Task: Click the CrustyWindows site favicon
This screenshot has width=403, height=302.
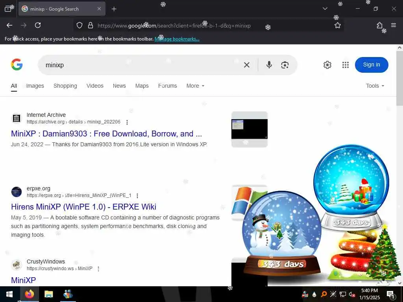Action: tap(17, 265)
